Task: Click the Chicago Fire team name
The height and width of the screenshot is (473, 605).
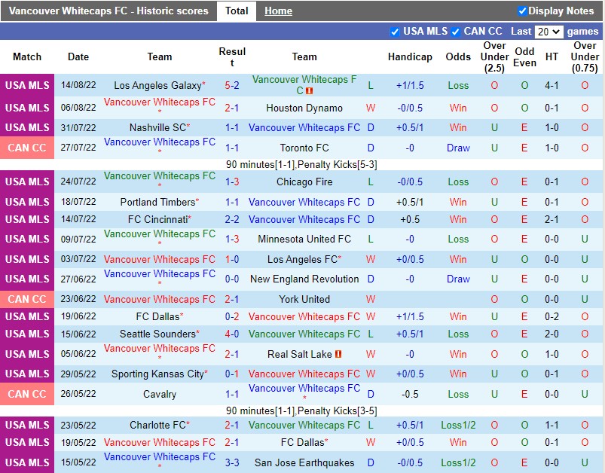Action: [304, 182]
